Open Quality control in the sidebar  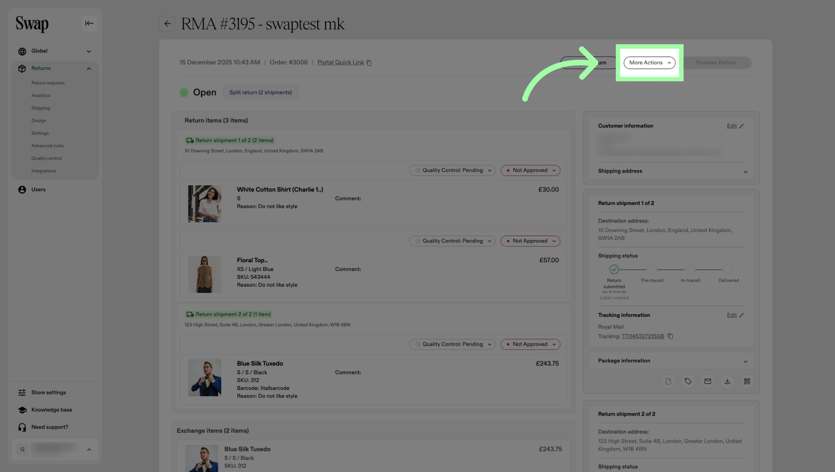(47, 159)
